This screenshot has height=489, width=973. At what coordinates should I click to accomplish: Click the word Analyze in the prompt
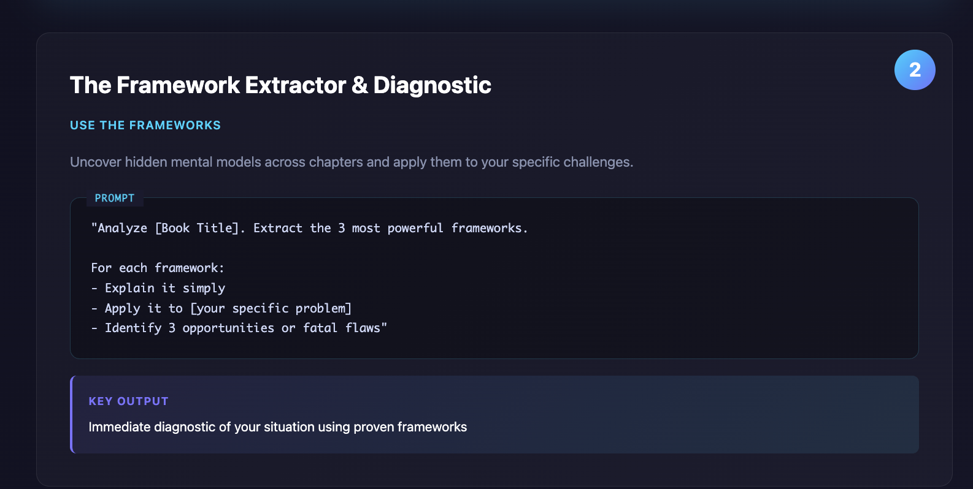pos(122,228)
